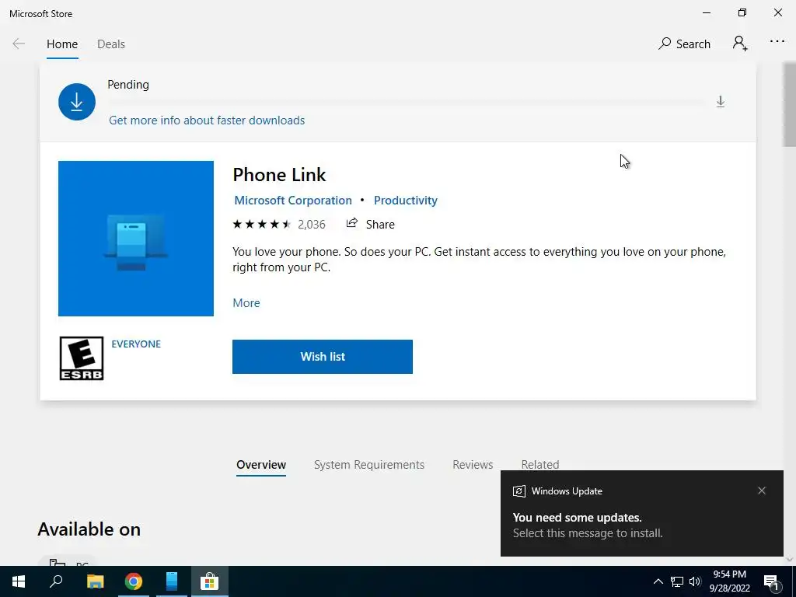Viewport: 796px width, 597px height.
Task: Switch to System Requirements tab
Action: click(369, 465)
